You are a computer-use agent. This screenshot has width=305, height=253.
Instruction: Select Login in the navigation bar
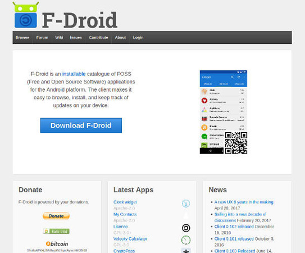pos(138,38)
